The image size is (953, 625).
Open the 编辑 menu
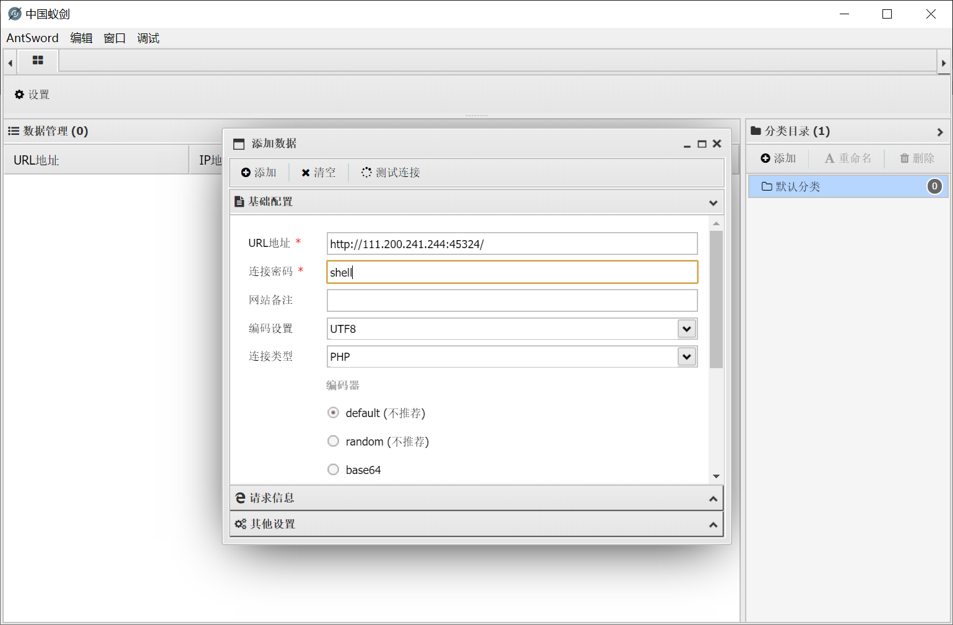(81, 38)
